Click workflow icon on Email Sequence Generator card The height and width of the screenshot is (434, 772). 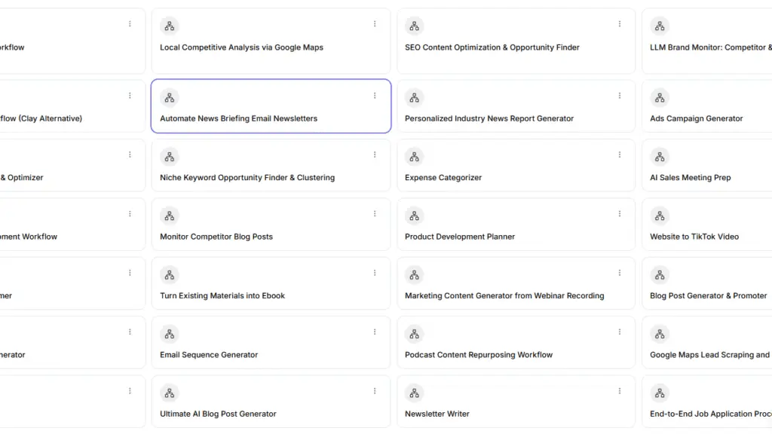[170, 334]
